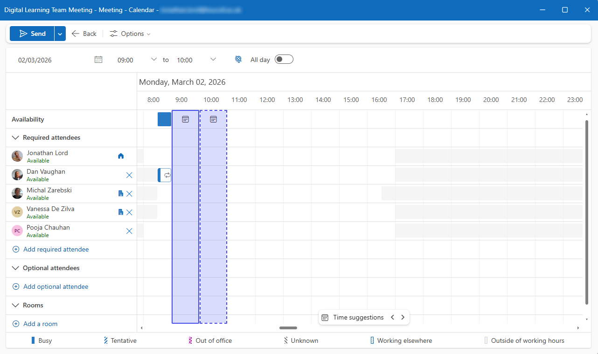This screenshot has width=598, height=354.
Task: Click Dan Vaughan's recurring busy event block
Action: point(165,175)
